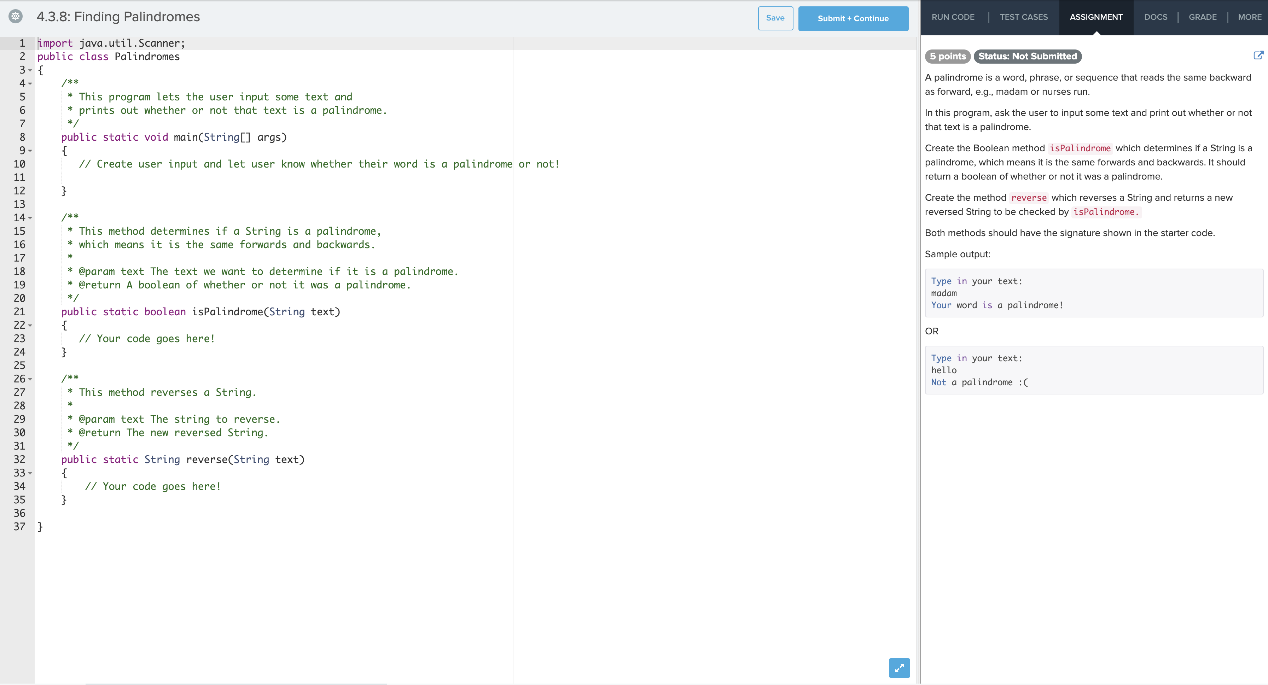Collapse the main method fold on line 9
Viewport: 1268px width, 685px height.
click(x=30, y=151)
